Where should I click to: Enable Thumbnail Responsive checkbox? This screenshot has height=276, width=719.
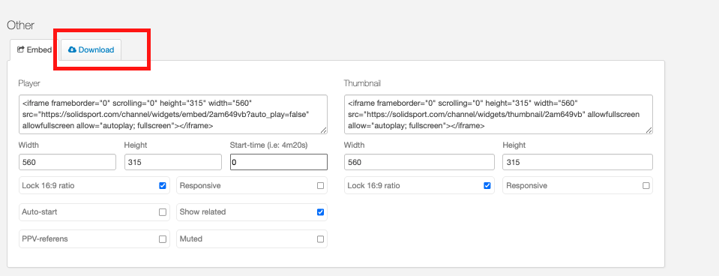tap(646, 186)
